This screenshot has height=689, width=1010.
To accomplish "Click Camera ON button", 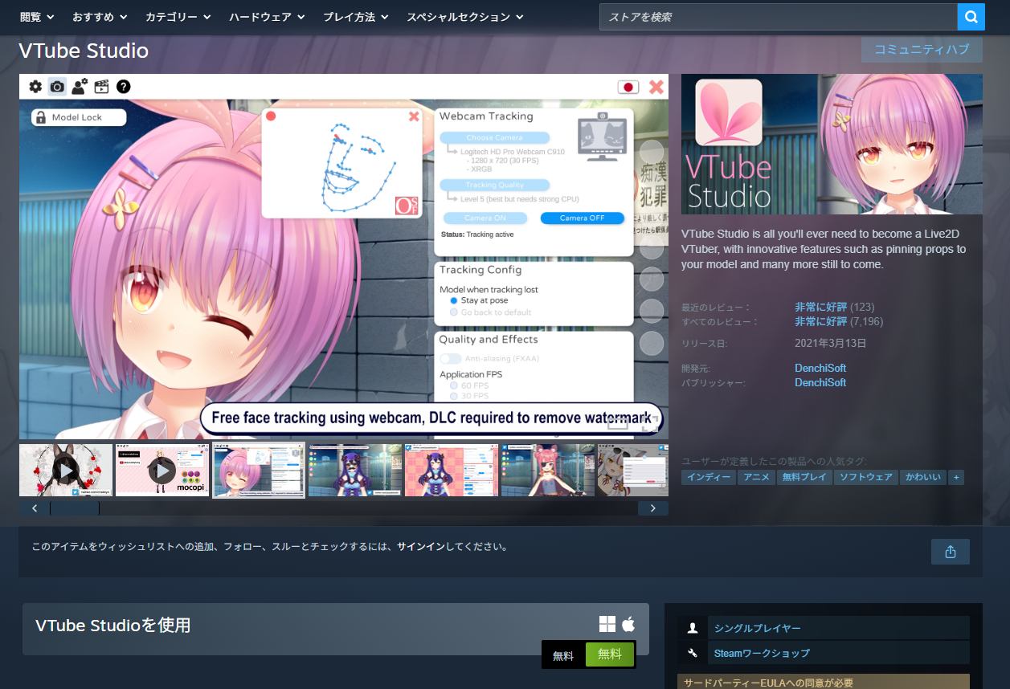I will (x=485, y=218).
